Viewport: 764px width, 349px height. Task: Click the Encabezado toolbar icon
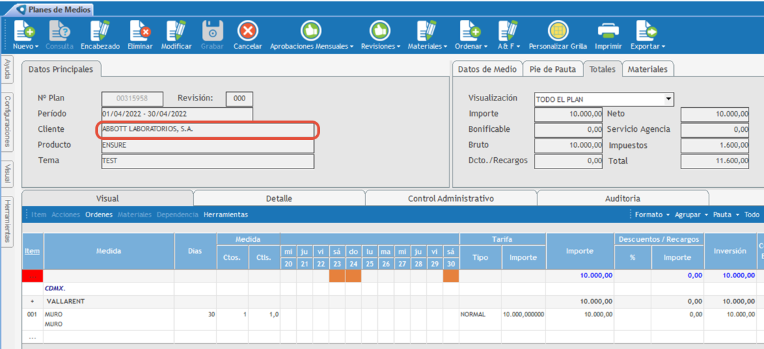coord(100,31)
